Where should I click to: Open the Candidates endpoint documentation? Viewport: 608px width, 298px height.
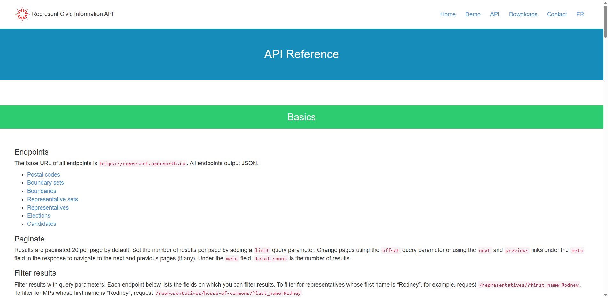tap(42, 224)
